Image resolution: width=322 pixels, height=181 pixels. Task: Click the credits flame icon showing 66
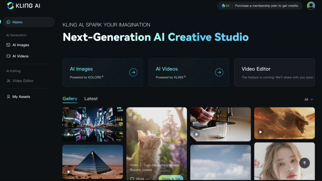click(223, 6)
